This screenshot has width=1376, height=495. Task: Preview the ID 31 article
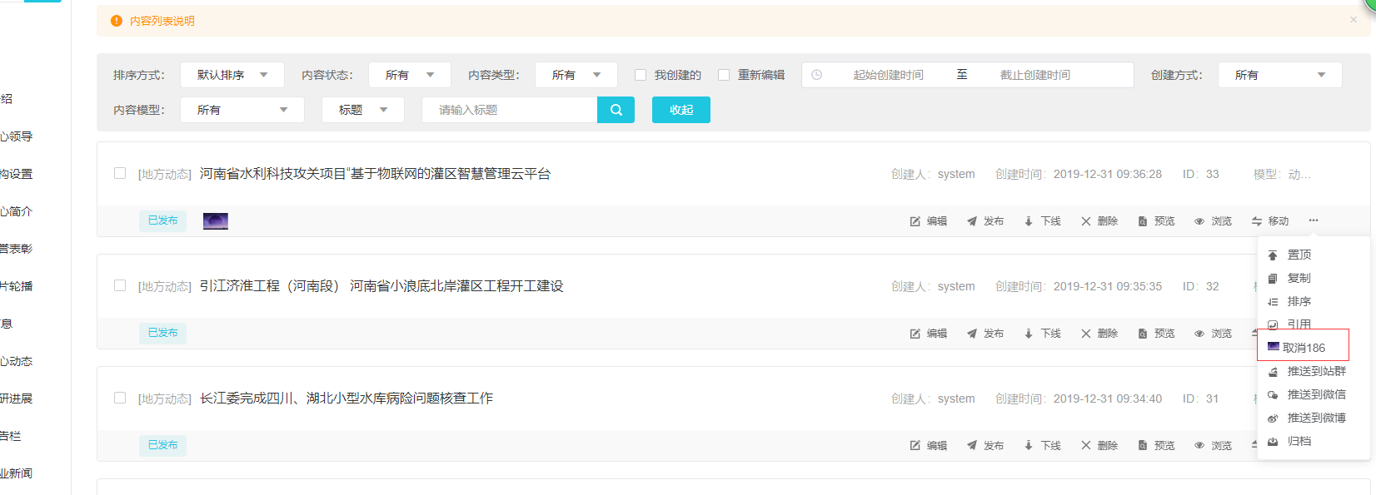tap(1156, 446)
